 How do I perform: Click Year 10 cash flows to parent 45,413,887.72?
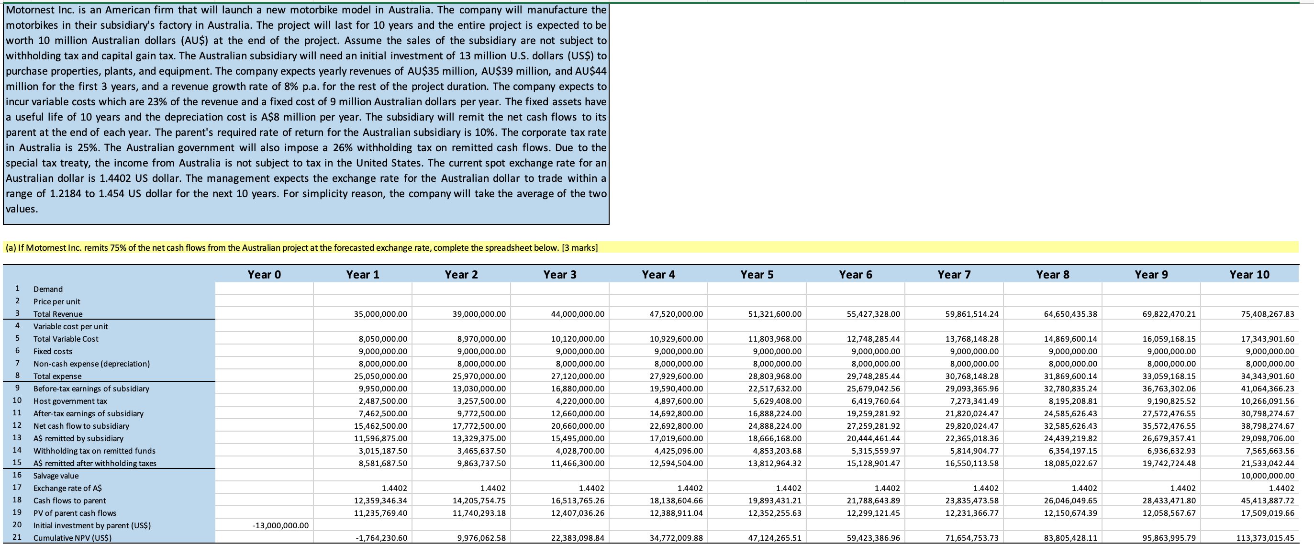(x=1267, y=500)
